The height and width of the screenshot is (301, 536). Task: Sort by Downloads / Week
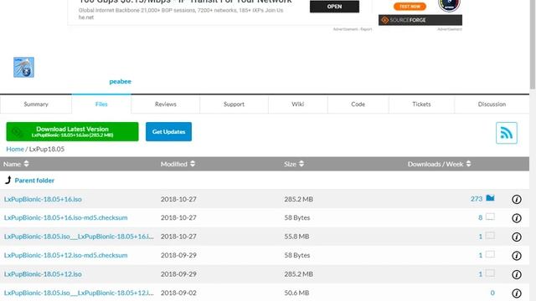point(439,164)
